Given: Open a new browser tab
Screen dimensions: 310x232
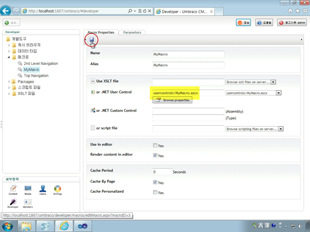Looking at the screenshot, I should (219, 11).
